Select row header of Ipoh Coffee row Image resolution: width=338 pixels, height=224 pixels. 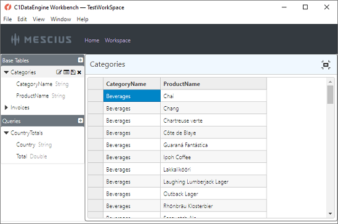pyautogui.click(x=95, y=157)
